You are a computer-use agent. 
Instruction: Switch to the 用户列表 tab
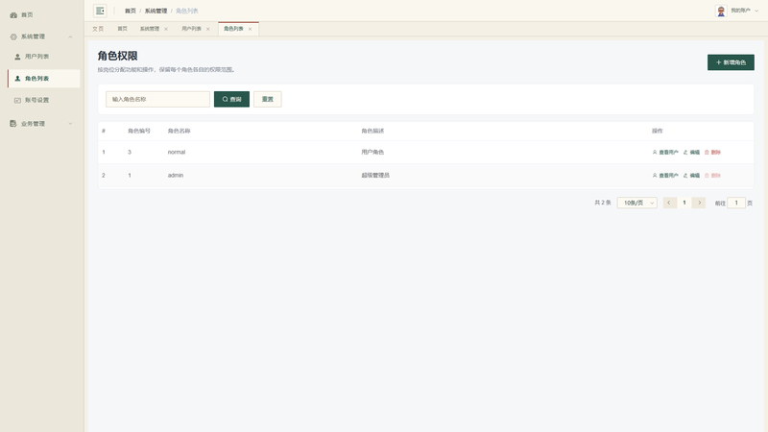(x=191, y=29)
